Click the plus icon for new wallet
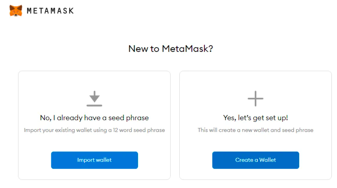The width and height of the screenshot is (337, 188). [x=256, y=99]
